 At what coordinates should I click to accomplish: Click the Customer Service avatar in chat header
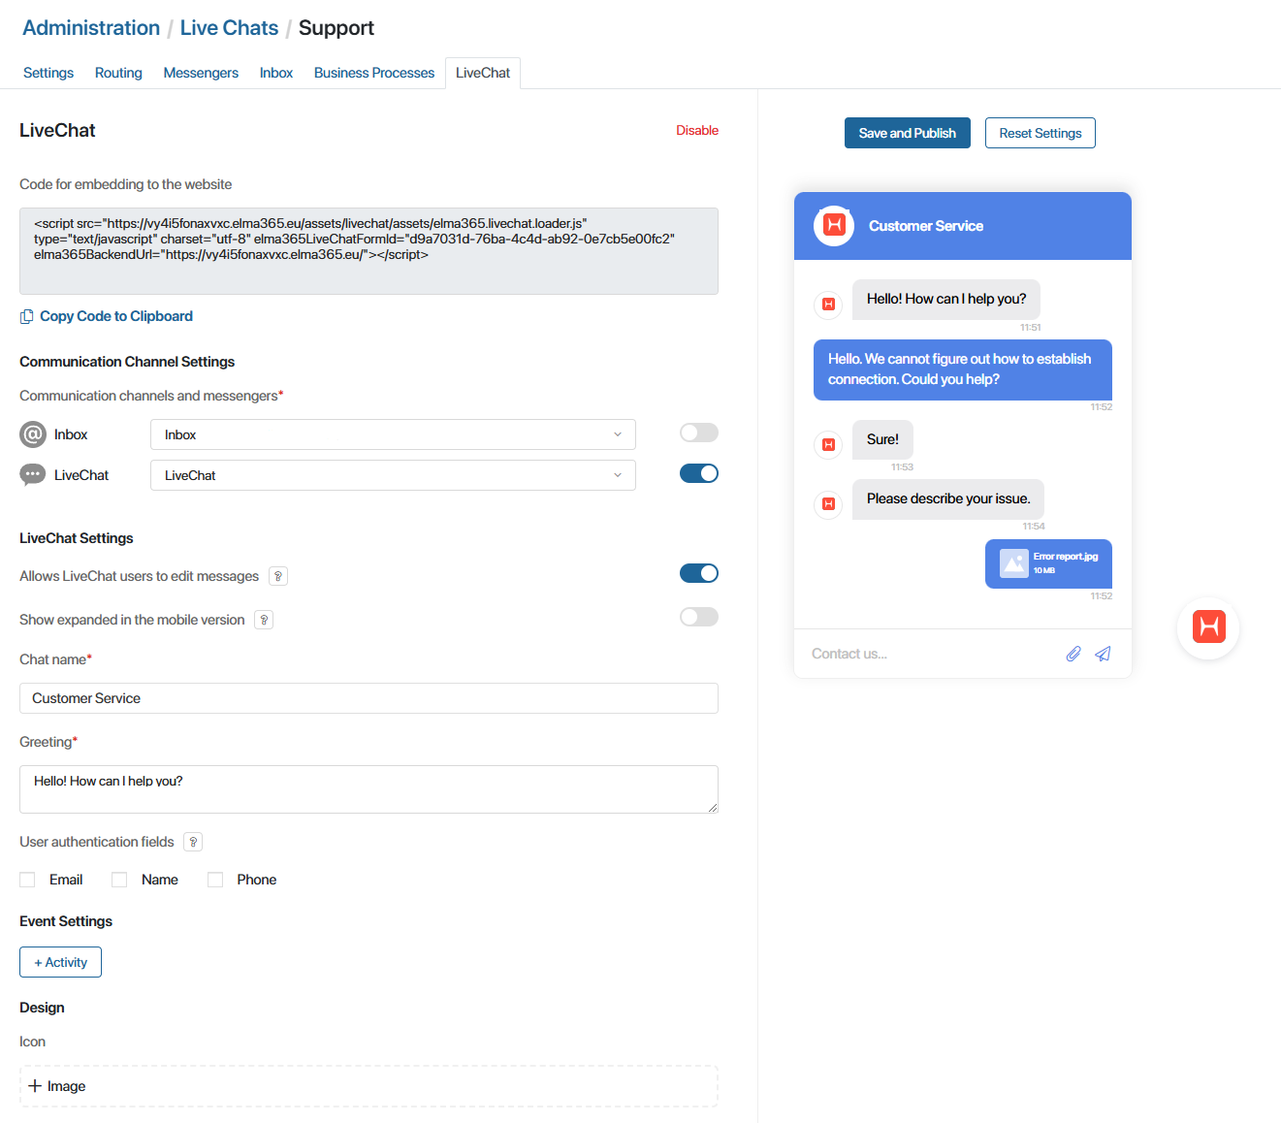click(834, 226)
